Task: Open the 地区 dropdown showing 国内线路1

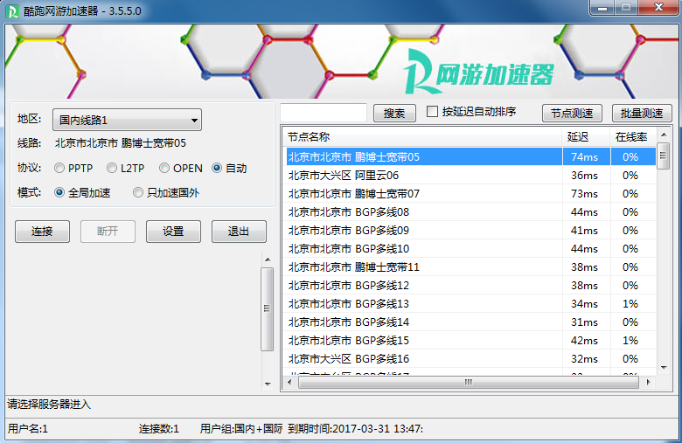Action: [x=127, y=120]
